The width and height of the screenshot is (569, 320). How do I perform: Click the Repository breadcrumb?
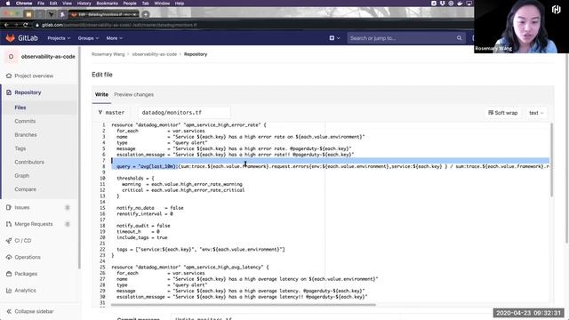pos(196,54)
